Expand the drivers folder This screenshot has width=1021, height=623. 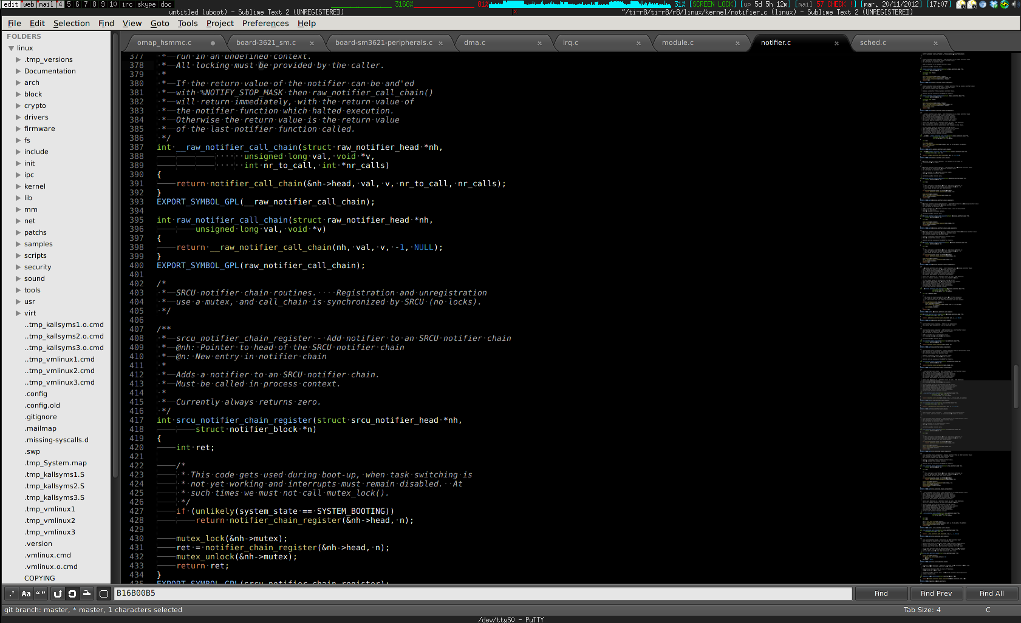18,117
